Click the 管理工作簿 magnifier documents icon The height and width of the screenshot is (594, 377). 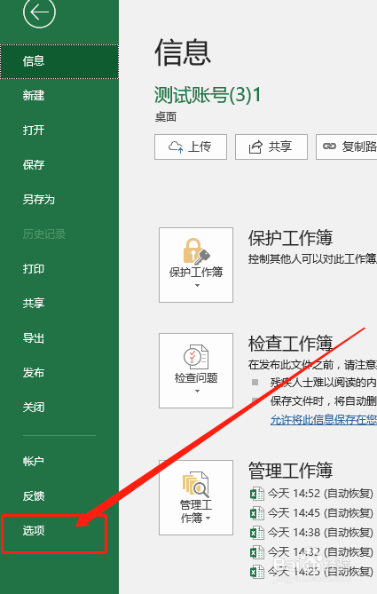[x=196, y=484]
